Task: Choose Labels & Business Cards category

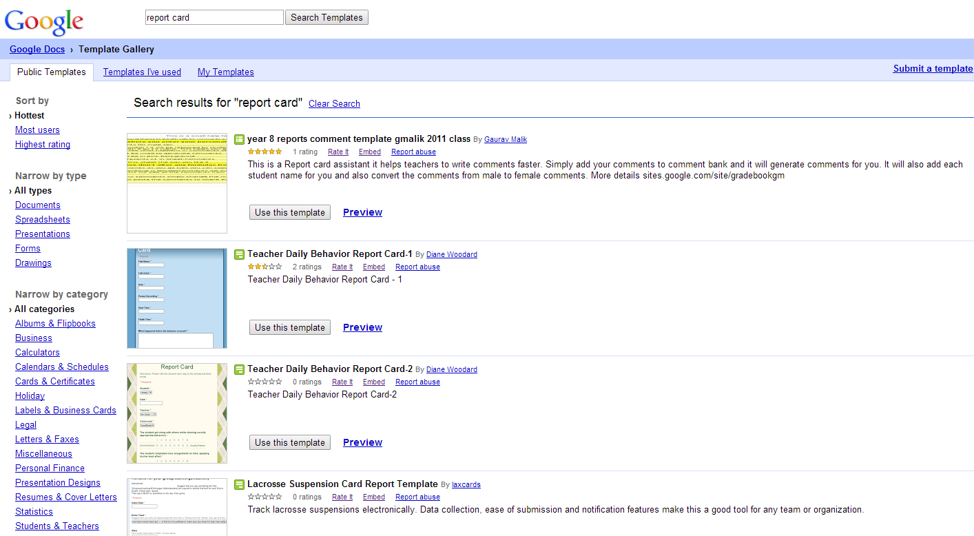Action: point(65,410)
